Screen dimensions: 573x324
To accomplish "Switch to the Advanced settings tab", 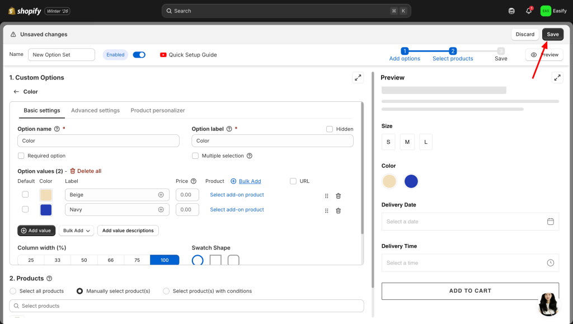I will click(x=95, y=111).
